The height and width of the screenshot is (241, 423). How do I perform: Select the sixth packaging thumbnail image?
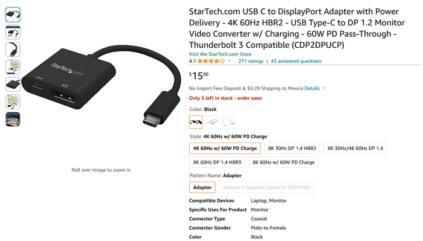pyautogui.click(x=13, y=102)
